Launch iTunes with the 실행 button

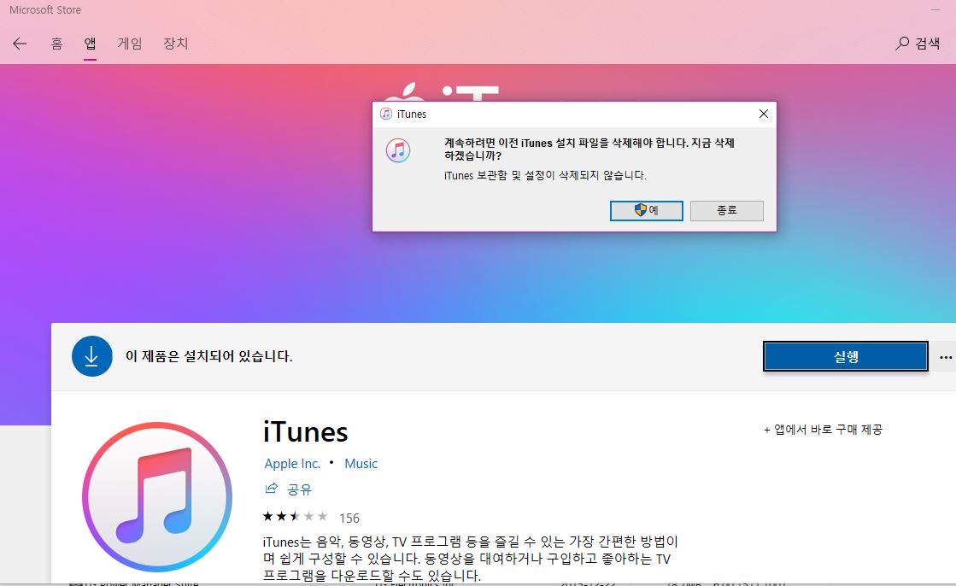pos(845,357)
